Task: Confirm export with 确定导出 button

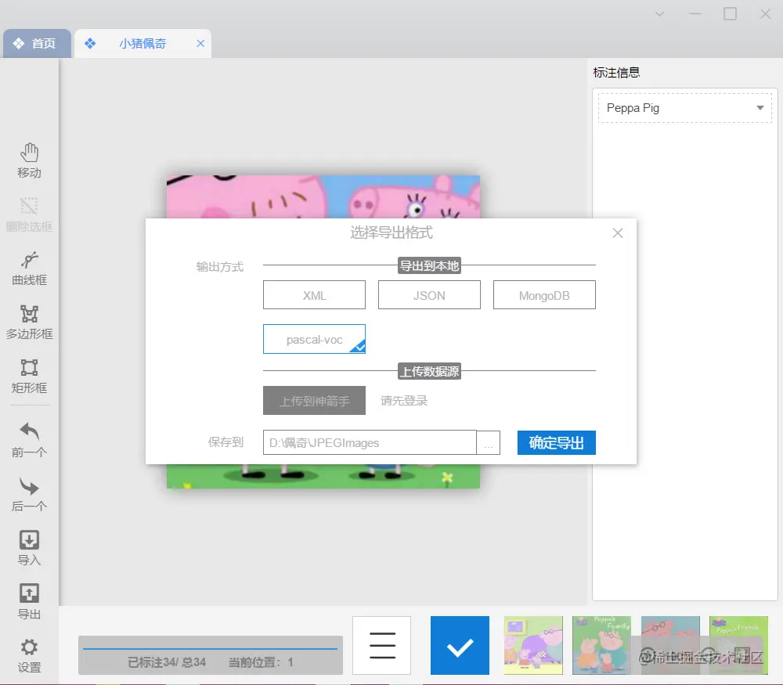Action: tap(556, 442)
